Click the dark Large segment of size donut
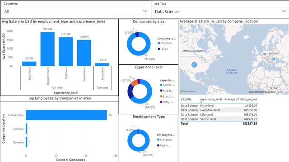This screenshot has width=289, height=162. 137,35
